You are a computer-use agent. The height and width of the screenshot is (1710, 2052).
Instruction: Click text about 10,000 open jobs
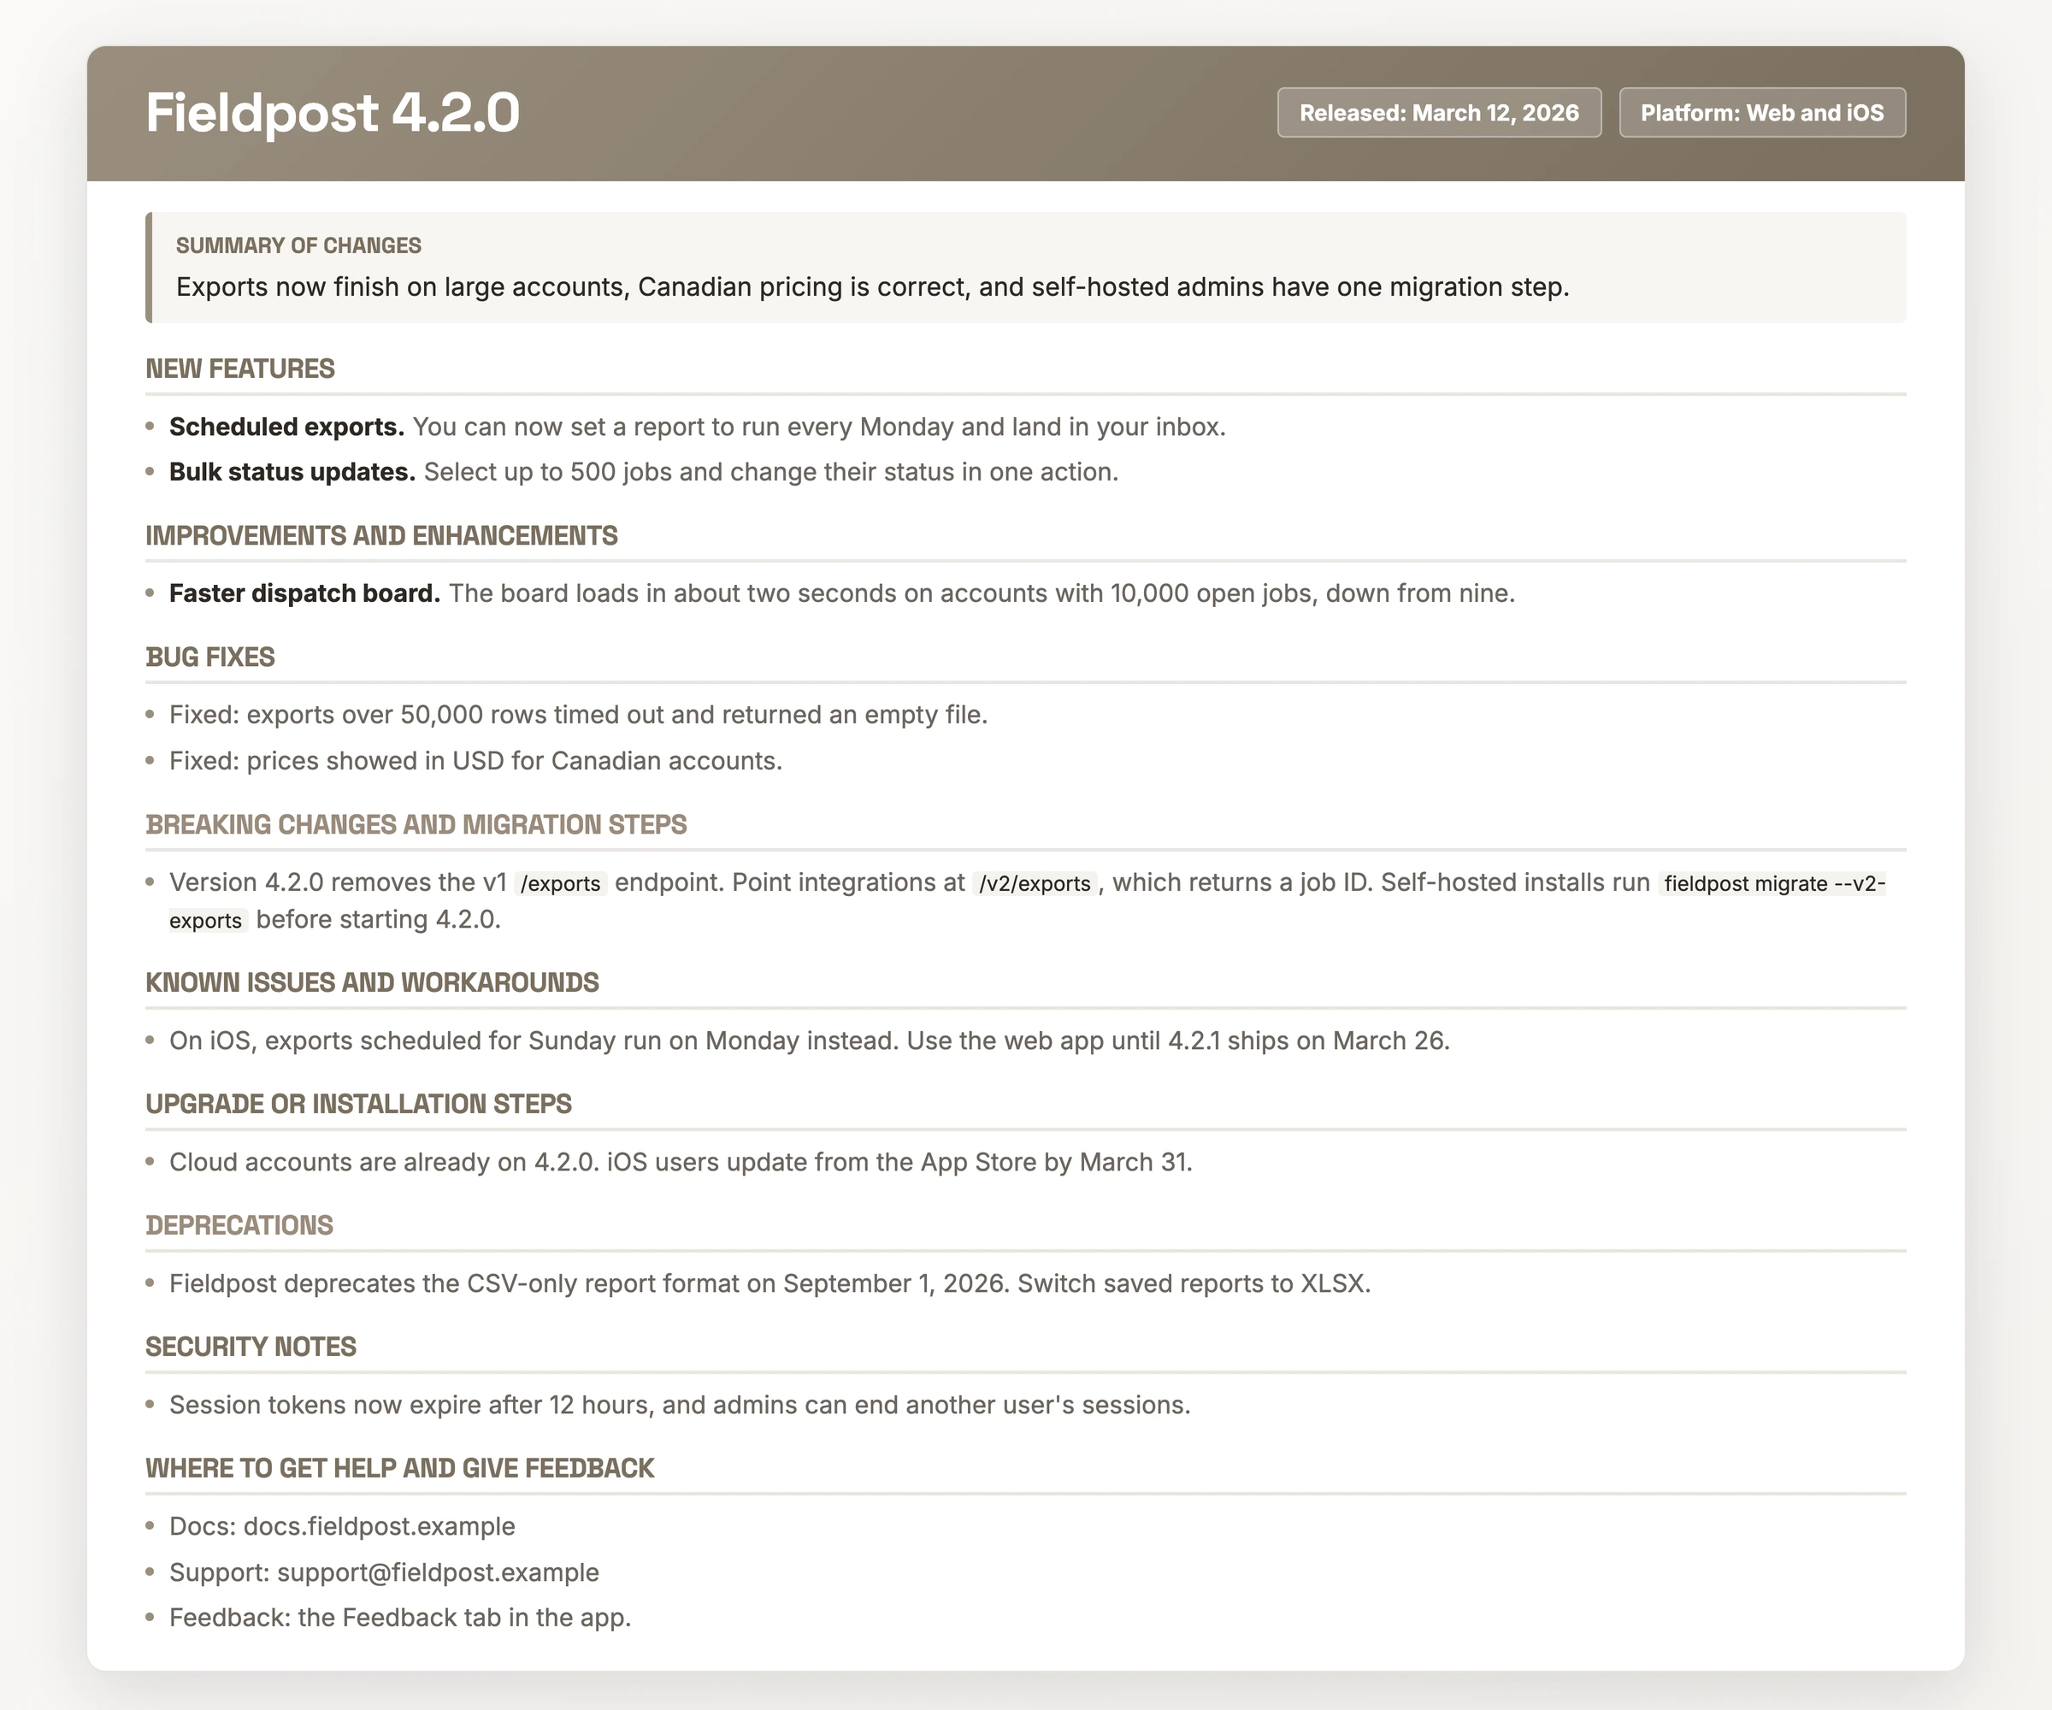(981, 593)
